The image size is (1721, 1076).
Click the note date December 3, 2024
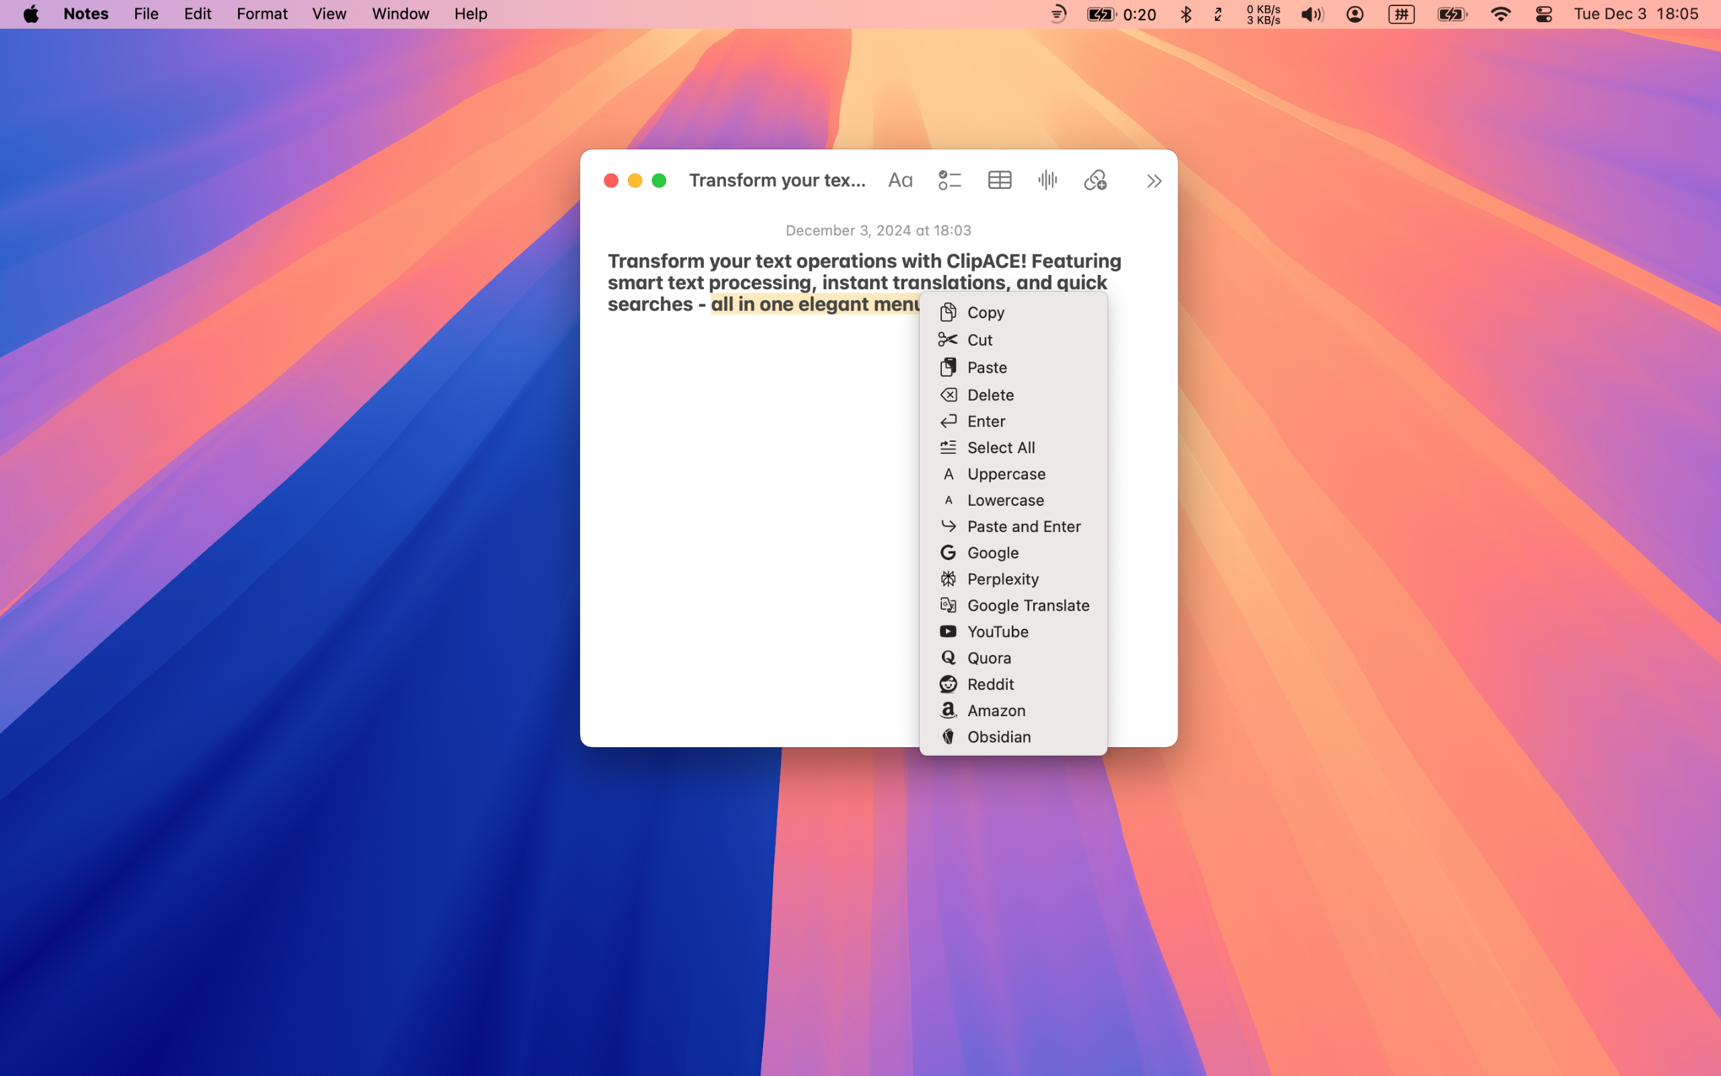pos(878,231)
